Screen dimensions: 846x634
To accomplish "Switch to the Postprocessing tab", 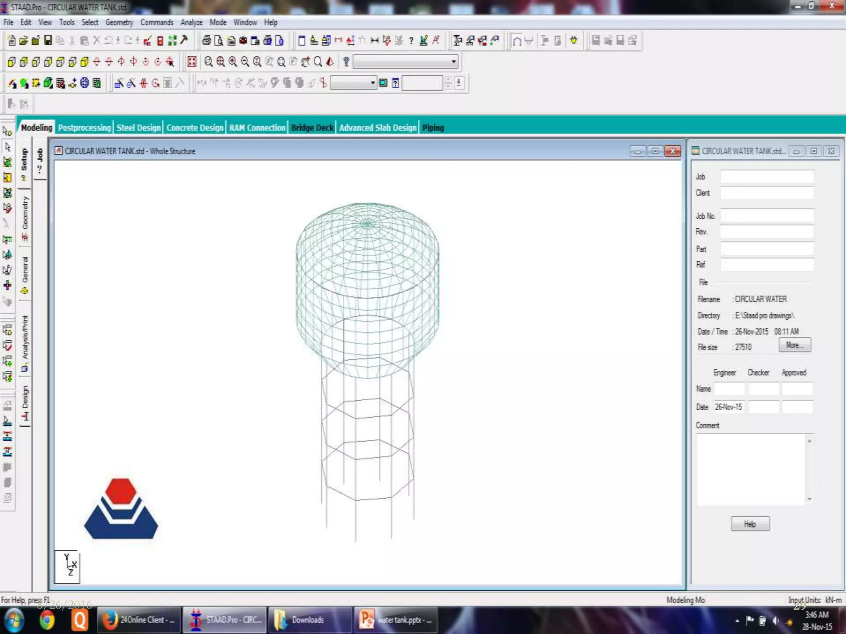I will tap(84, 128).
